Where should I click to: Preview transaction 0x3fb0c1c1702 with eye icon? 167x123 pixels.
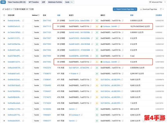(x=4, y=109)
